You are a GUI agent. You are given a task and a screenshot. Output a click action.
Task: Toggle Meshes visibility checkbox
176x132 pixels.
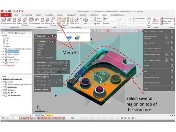(x=4, y=82)
